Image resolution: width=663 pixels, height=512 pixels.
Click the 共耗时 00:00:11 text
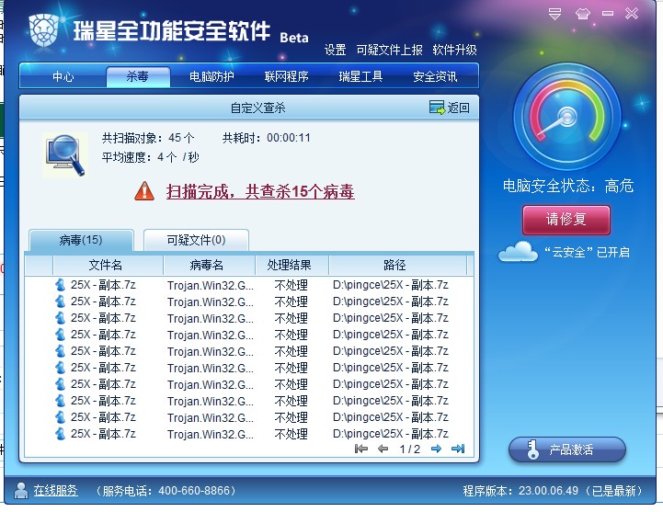point(267,138)
